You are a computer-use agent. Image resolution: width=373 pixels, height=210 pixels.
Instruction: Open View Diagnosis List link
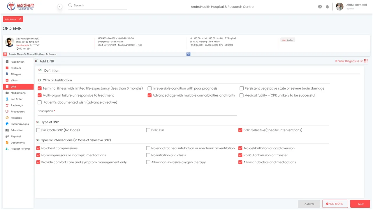click(349, 61)
